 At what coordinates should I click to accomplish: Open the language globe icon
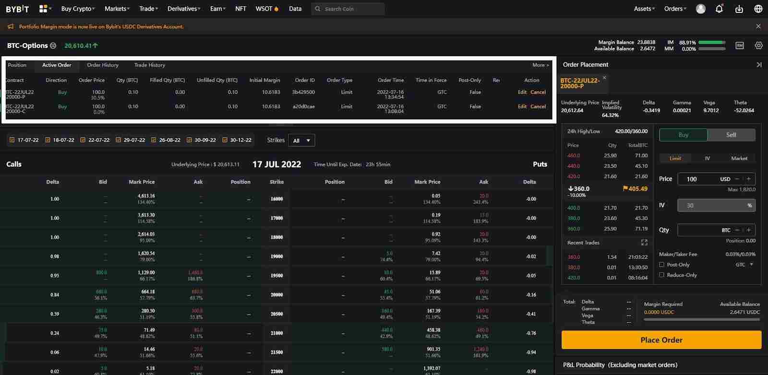click(x=758, y=9)
